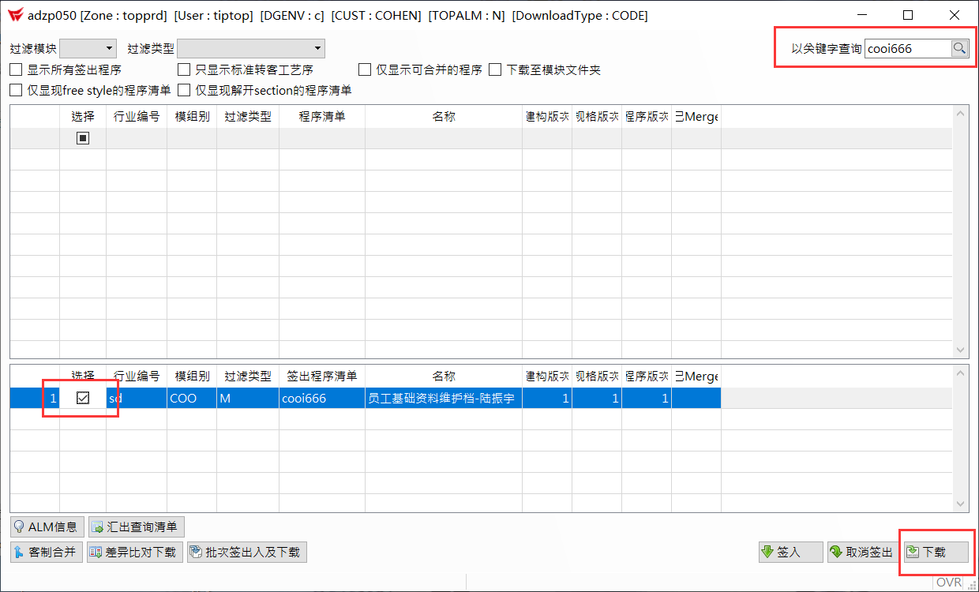The image size is (979, 592).
Task: Click the 签入 check-in button
Action: (x=791, y=552)
